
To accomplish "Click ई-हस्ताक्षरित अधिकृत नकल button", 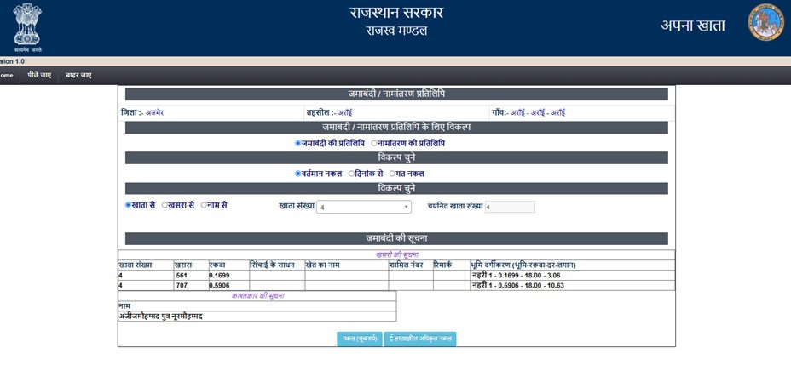I will 420,339.
